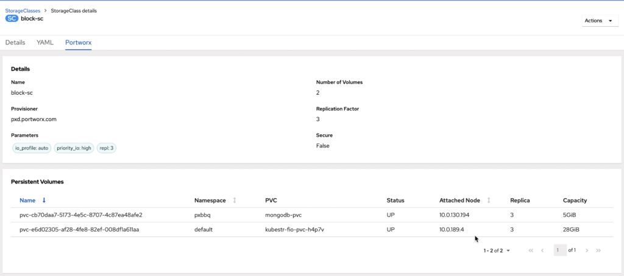624x276 pixels.
Task: Go to the next page arrow
Action: [x=587, y=250]
